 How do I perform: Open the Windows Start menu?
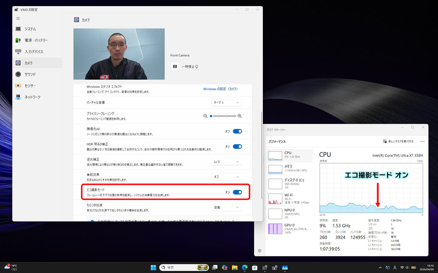153,268
